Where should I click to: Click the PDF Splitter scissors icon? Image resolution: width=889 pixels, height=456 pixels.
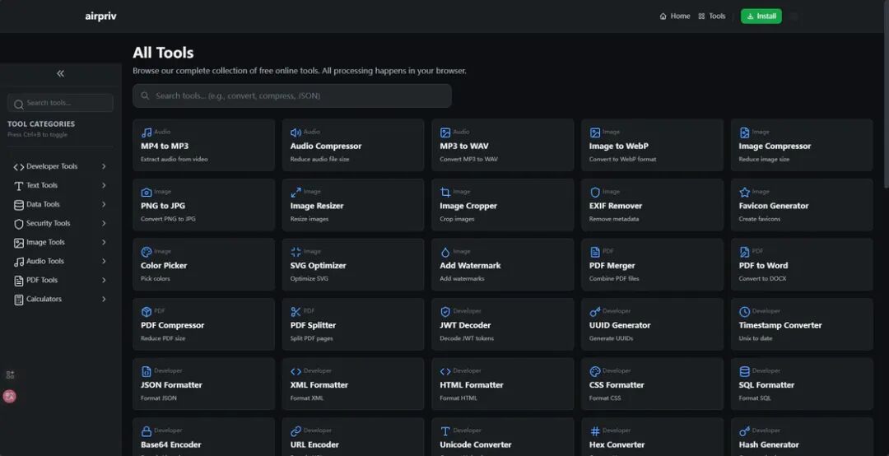coord(296,312)
